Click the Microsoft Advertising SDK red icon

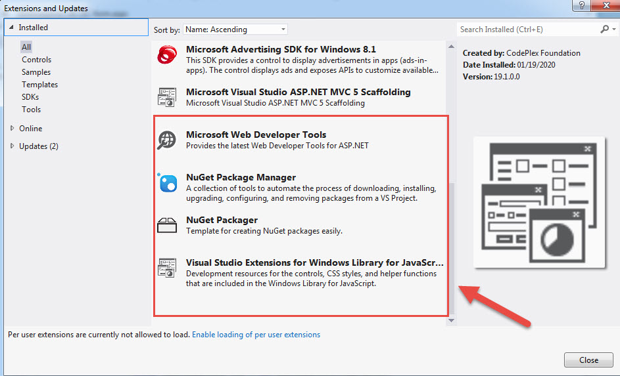click(x=167, y=54)
